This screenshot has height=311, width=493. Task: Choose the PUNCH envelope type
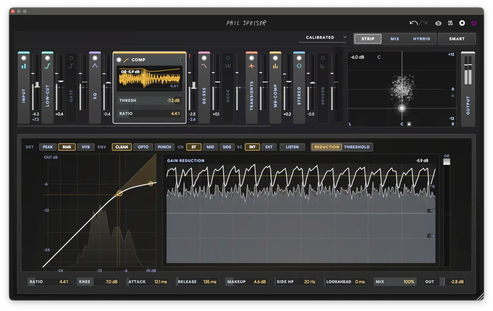coord(165,147)
